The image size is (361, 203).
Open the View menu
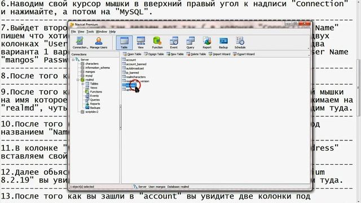(x=81, y=32)
